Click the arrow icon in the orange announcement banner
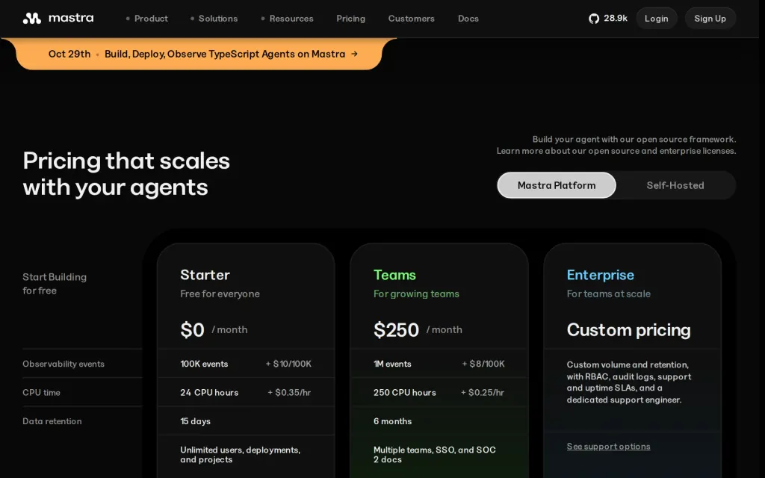This screenshot has width=765, height=478. [x=355, y=54]
